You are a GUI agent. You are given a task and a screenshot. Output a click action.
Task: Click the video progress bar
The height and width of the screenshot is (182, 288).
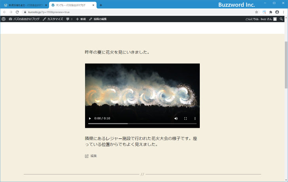pos(142,124)
